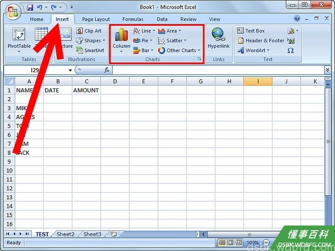Open the Page Layout tab
Screen dimensions: 335x251
(x=96, y=19)
